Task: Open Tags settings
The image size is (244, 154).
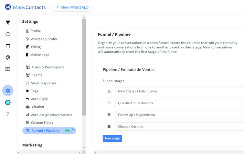Action: 32,91
